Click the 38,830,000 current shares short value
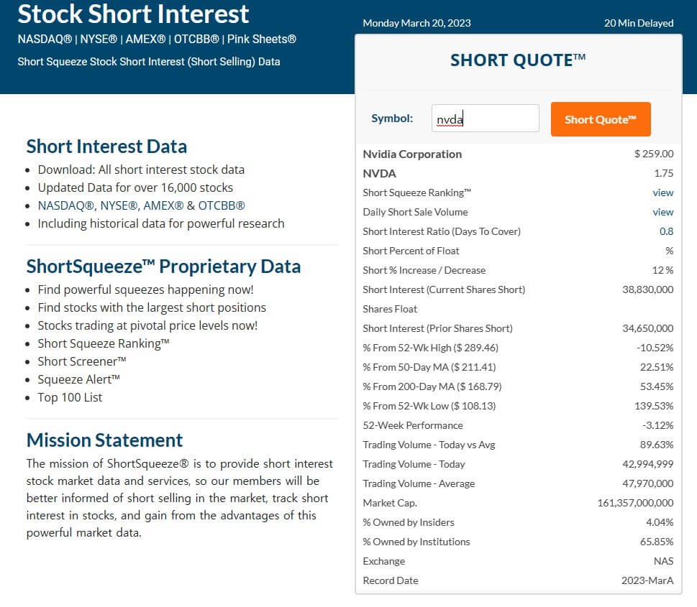The width and height of the screenshot is (697, 607). [647, 289]
